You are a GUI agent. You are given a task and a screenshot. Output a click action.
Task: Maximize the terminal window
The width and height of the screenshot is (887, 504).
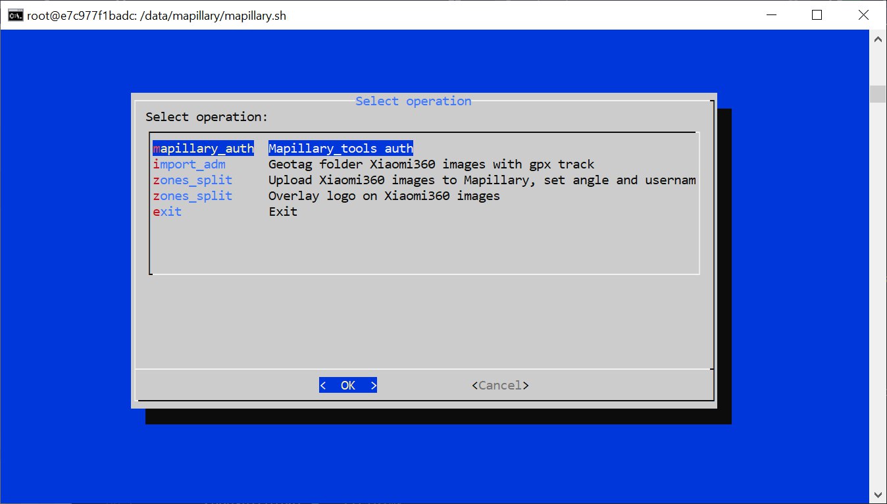[817, 15]
